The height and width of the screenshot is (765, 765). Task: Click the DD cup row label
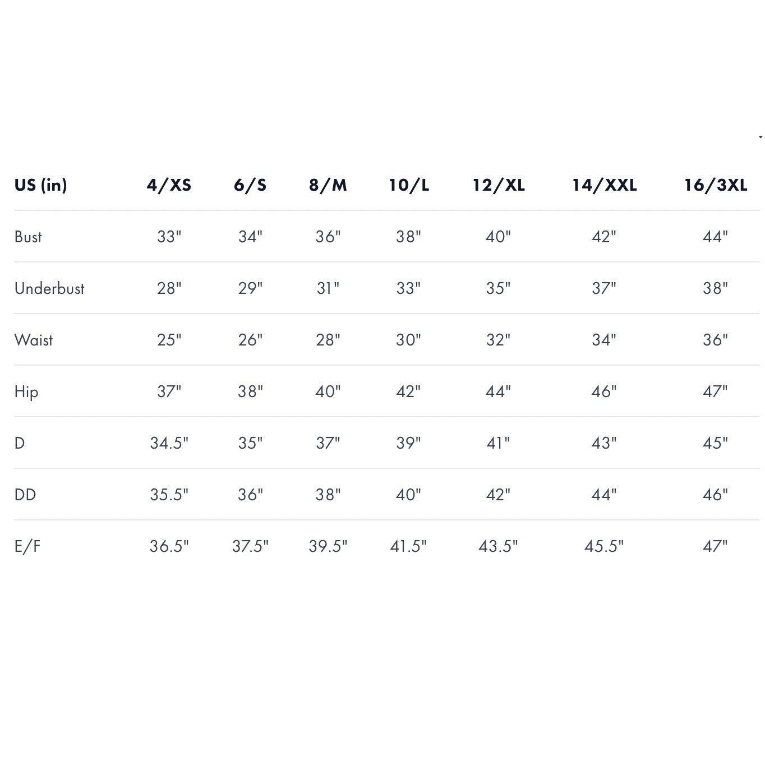pos(25,495)
